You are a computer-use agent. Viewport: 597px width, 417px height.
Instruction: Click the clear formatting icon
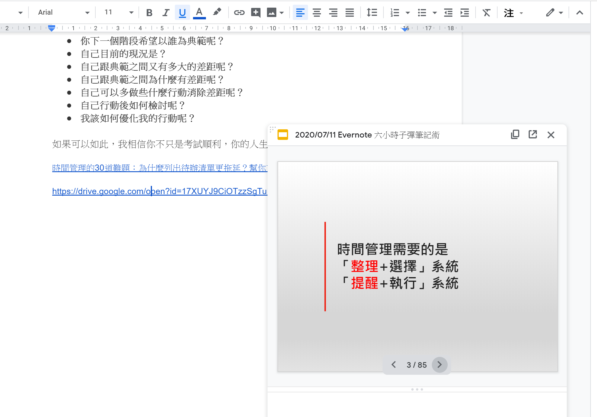tap(486, 13)
